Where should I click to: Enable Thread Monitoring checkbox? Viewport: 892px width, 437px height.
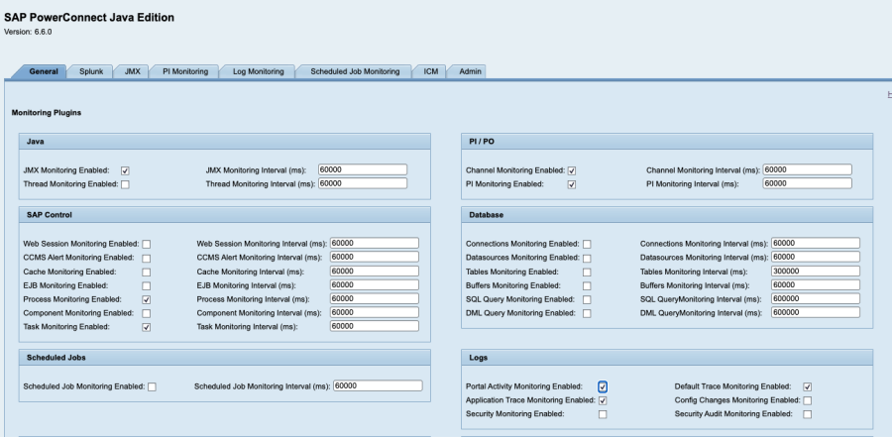tap(125, 184)
